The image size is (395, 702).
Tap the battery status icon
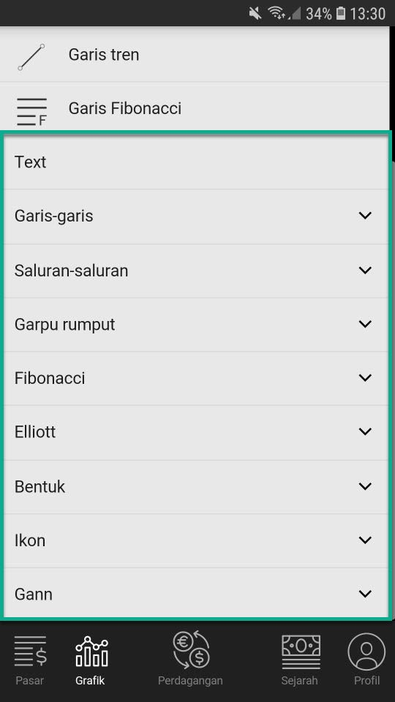coord(341,14)
